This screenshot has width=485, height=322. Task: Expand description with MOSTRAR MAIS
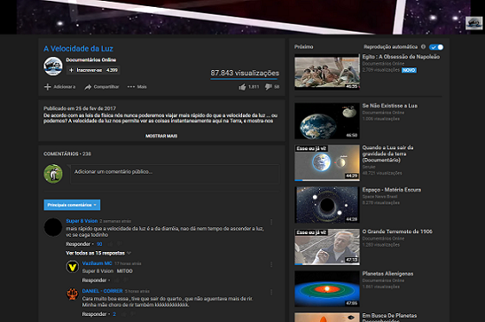(162, 136)
